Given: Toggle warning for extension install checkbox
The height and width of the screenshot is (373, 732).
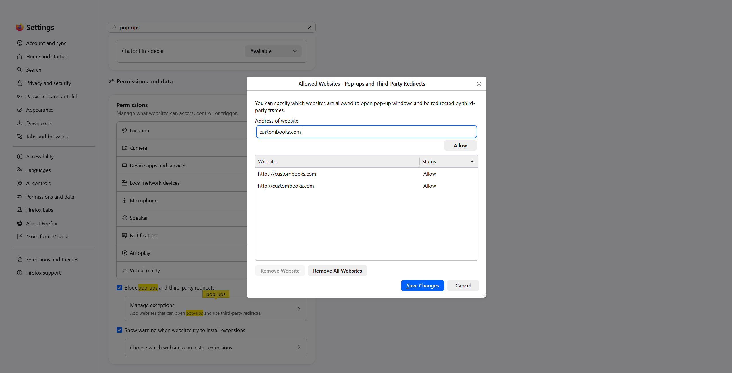Looking at the screenshot, I should 119,330.
